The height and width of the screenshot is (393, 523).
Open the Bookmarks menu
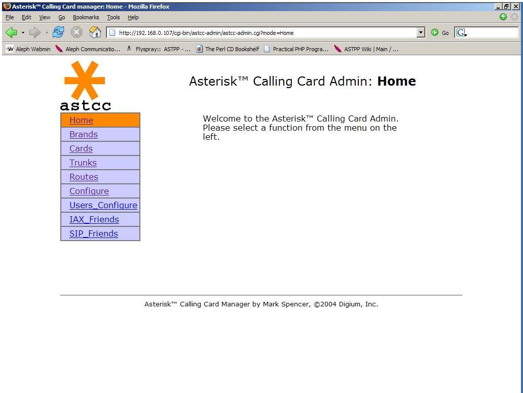[86, 17]
